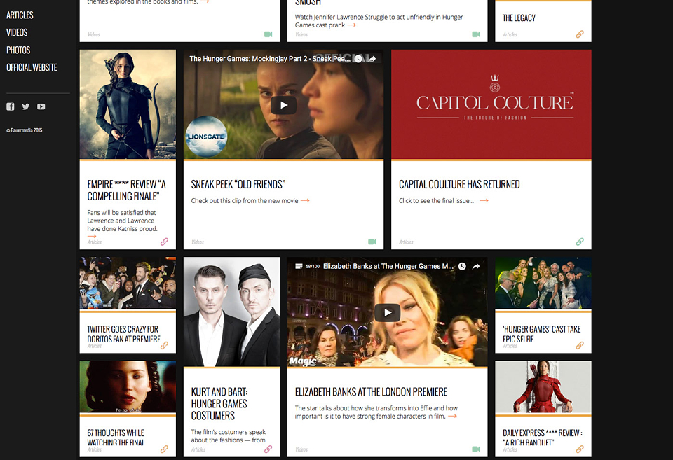Click share arrow on Mockingjay sneak peek video
The image size is (673, 460).
point(372,59)
